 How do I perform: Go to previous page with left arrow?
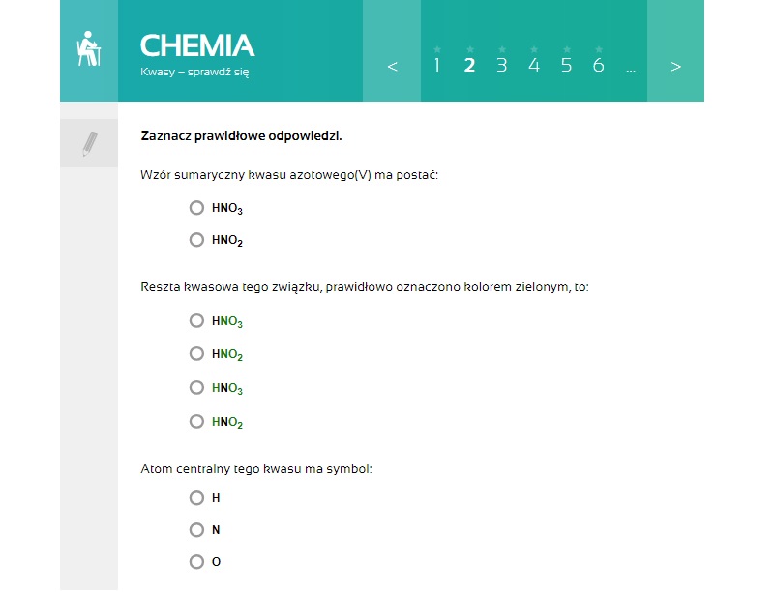point(392,66)
